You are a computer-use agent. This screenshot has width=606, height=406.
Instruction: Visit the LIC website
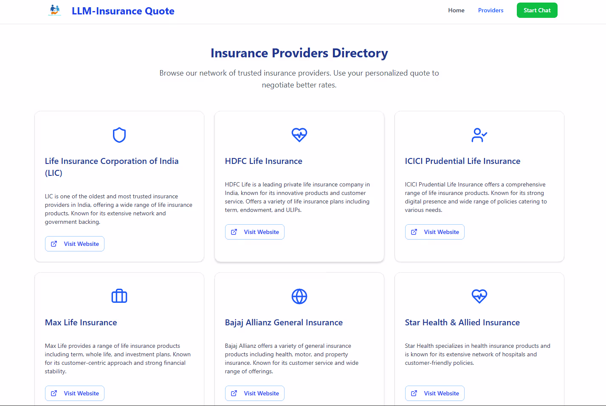click(x=74, y=243)
